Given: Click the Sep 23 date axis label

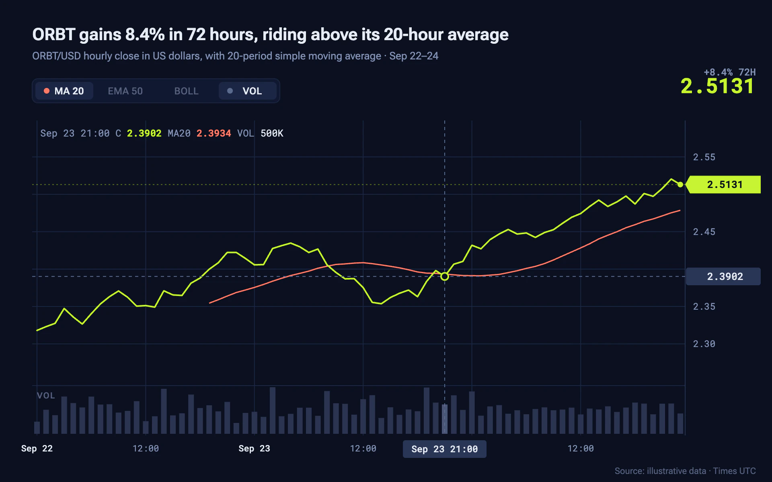Looking at the screenshot, I should [x=254, y=449].
